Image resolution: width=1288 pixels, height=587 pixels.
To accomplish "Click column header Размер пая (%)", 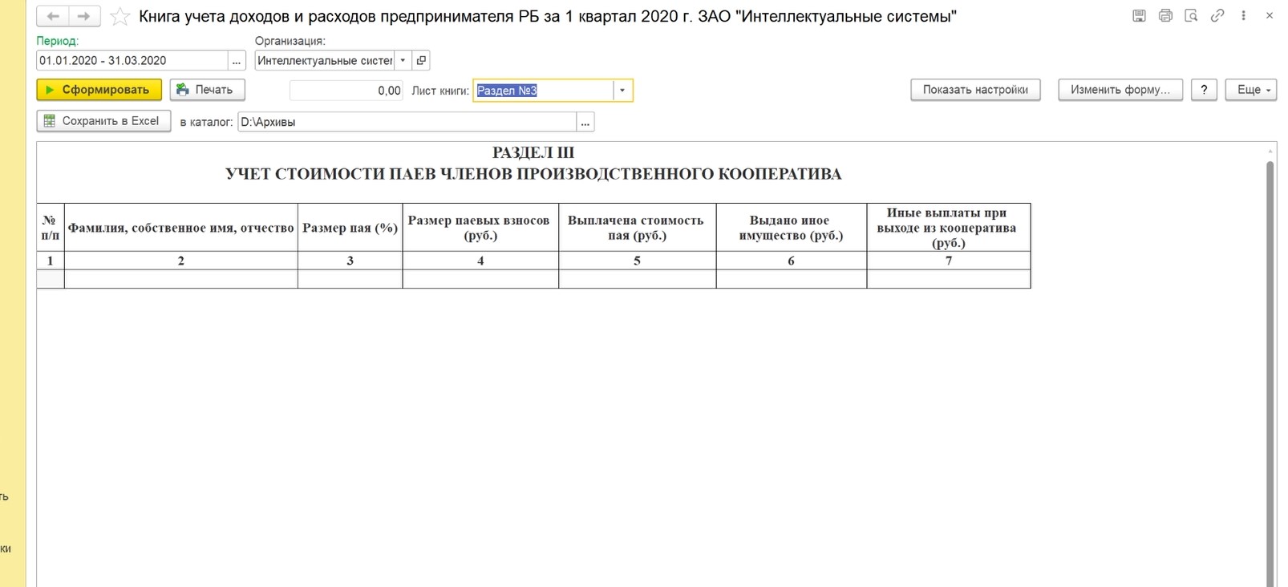I will [350, 228].
